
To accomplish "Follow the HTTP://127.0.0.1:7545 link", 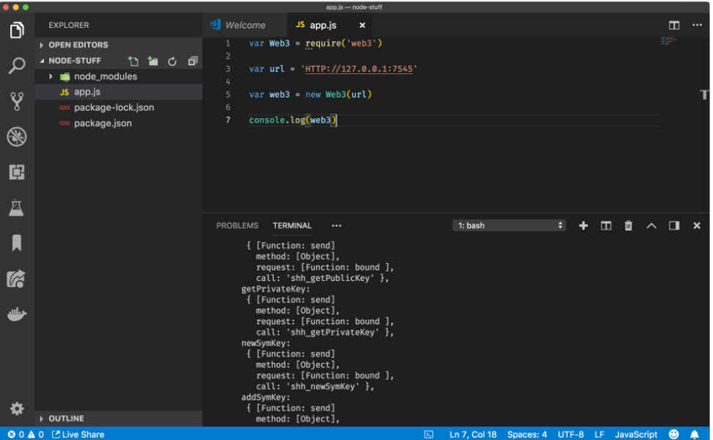I will click(359, 69).
